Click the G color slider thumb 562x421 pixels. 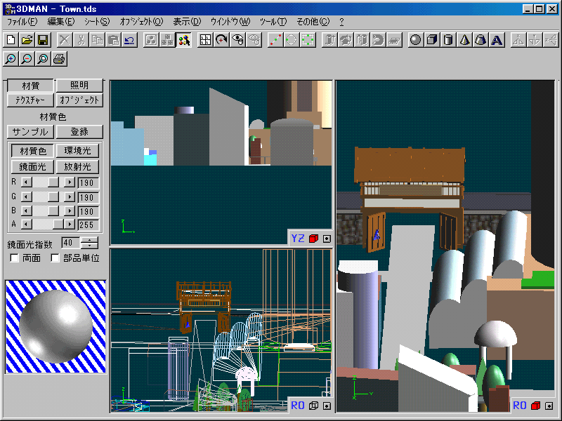(53, 197)
